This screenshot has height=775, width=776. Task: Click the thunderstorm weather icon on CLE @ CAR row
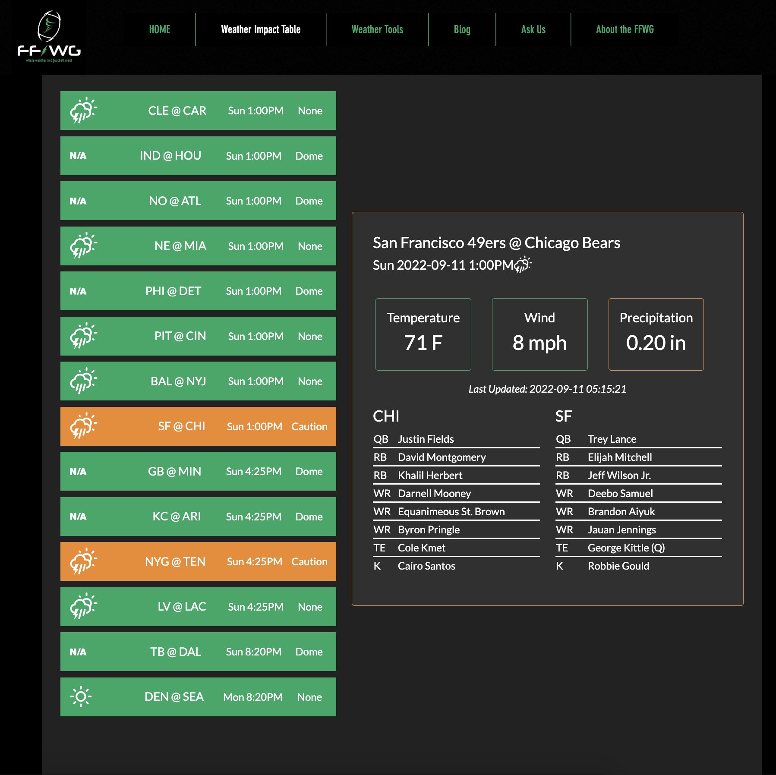84,110
